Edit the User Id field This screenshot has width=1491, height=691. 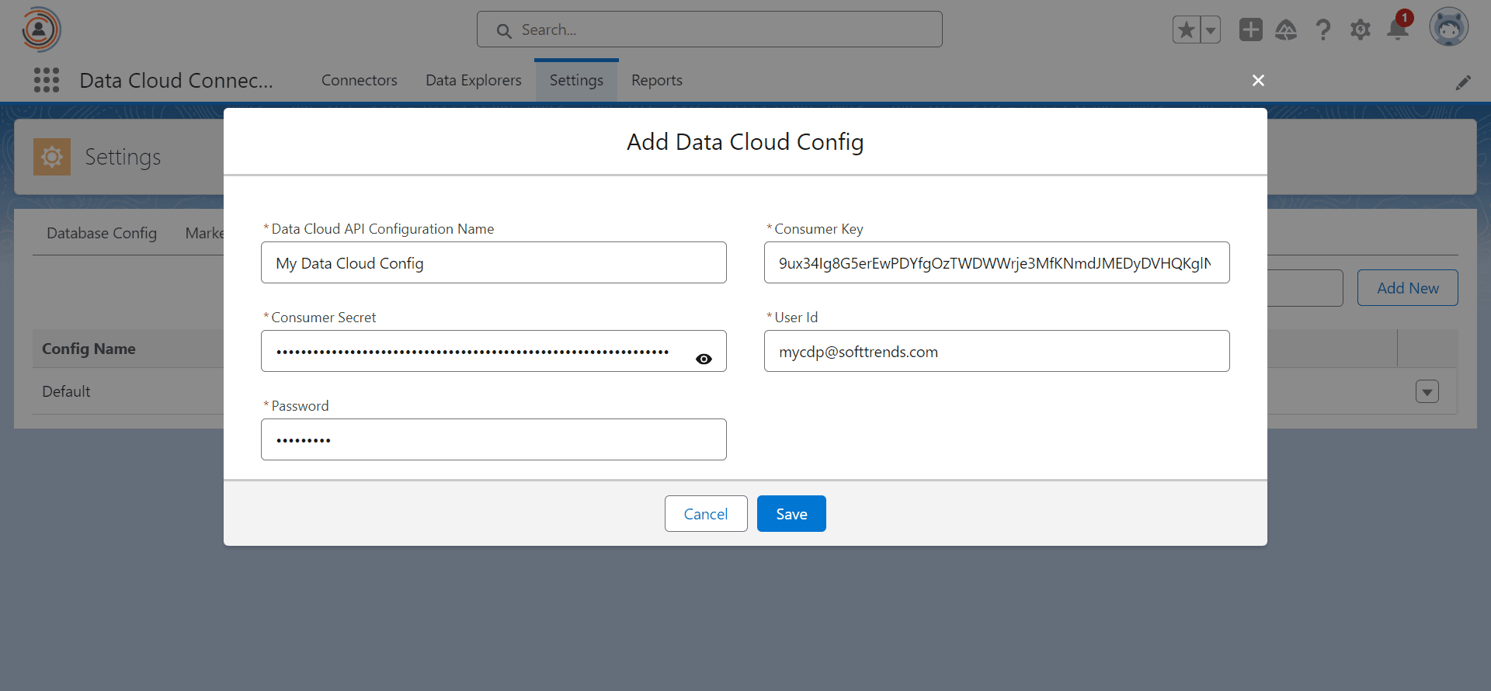point(997,351)
